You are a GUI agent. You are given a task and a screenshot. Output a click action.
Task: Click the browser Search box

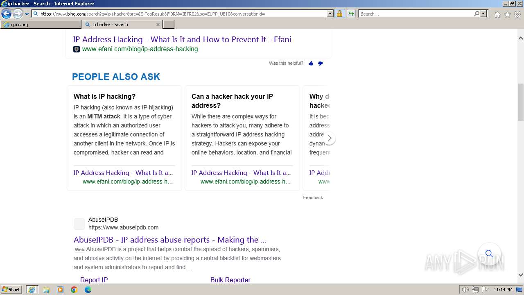(416, 14)
